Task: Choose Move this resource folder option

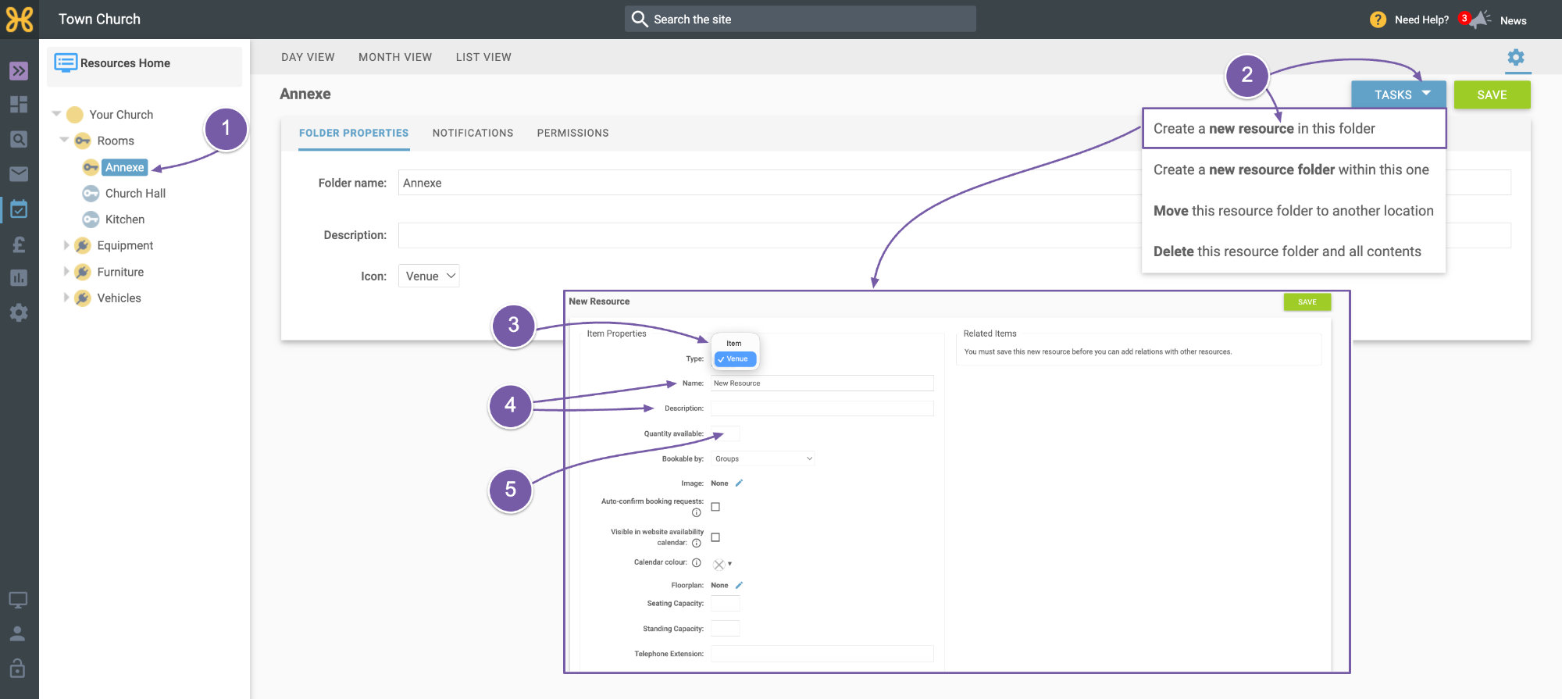Action: (x=1294, y=211)
